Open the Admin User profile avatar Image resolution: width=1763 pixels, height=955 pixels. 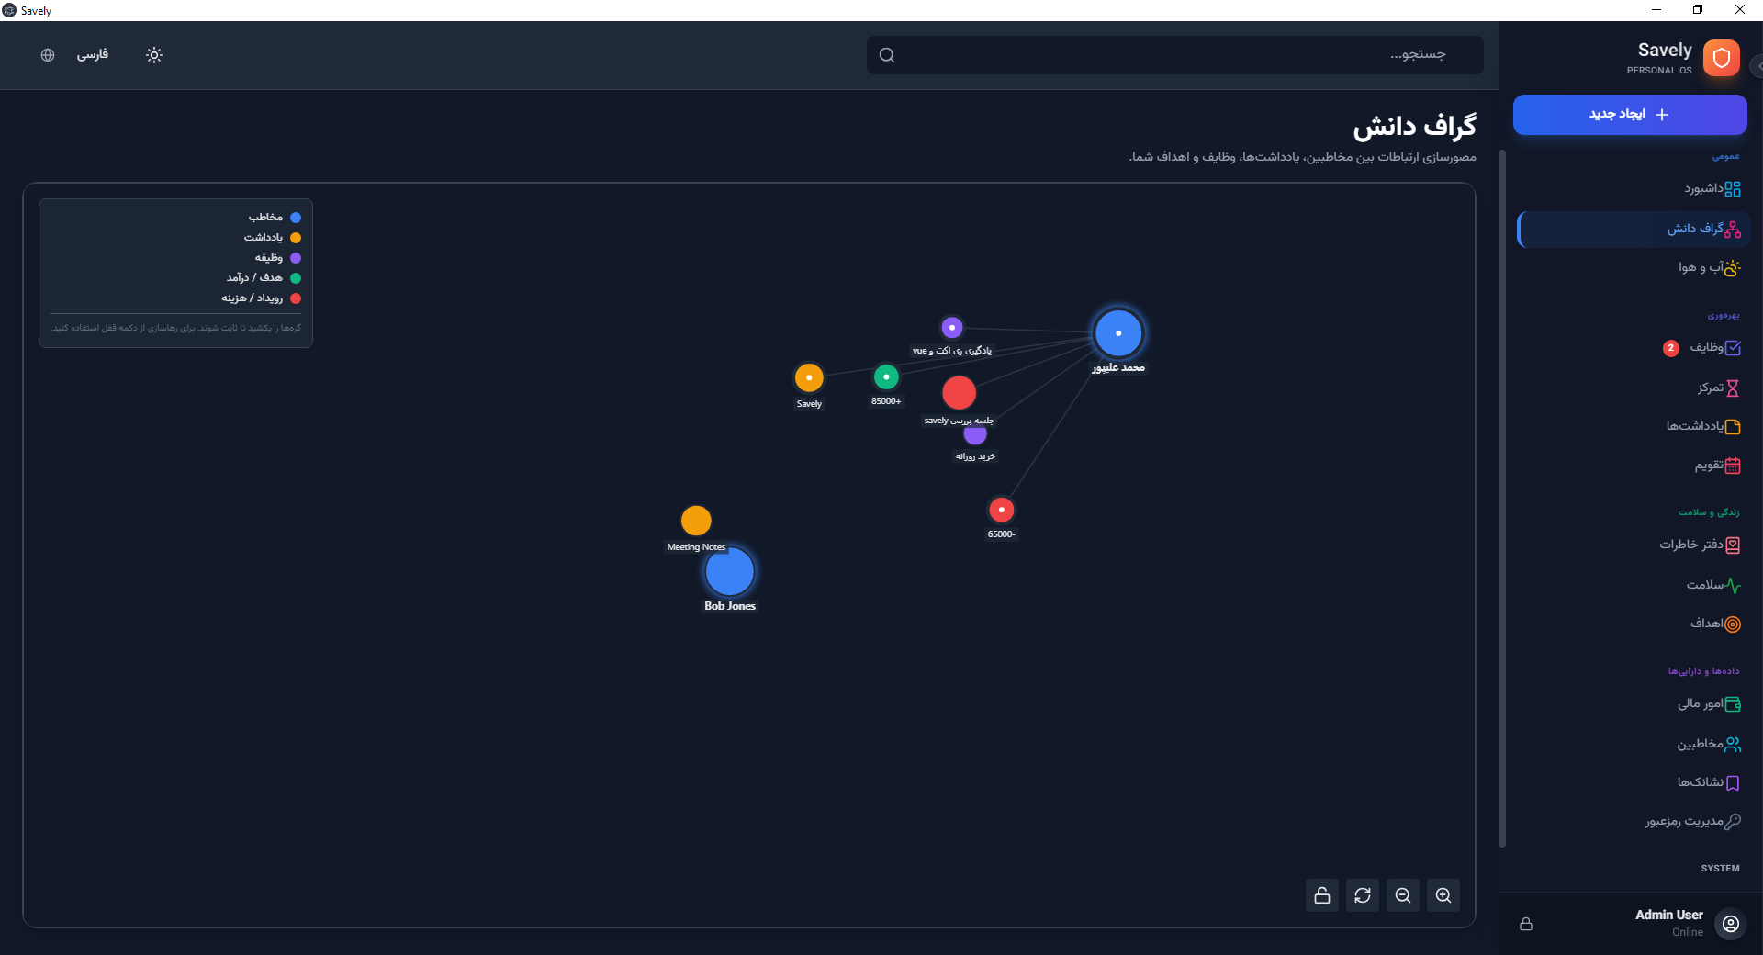click(x=1731, y=924)
